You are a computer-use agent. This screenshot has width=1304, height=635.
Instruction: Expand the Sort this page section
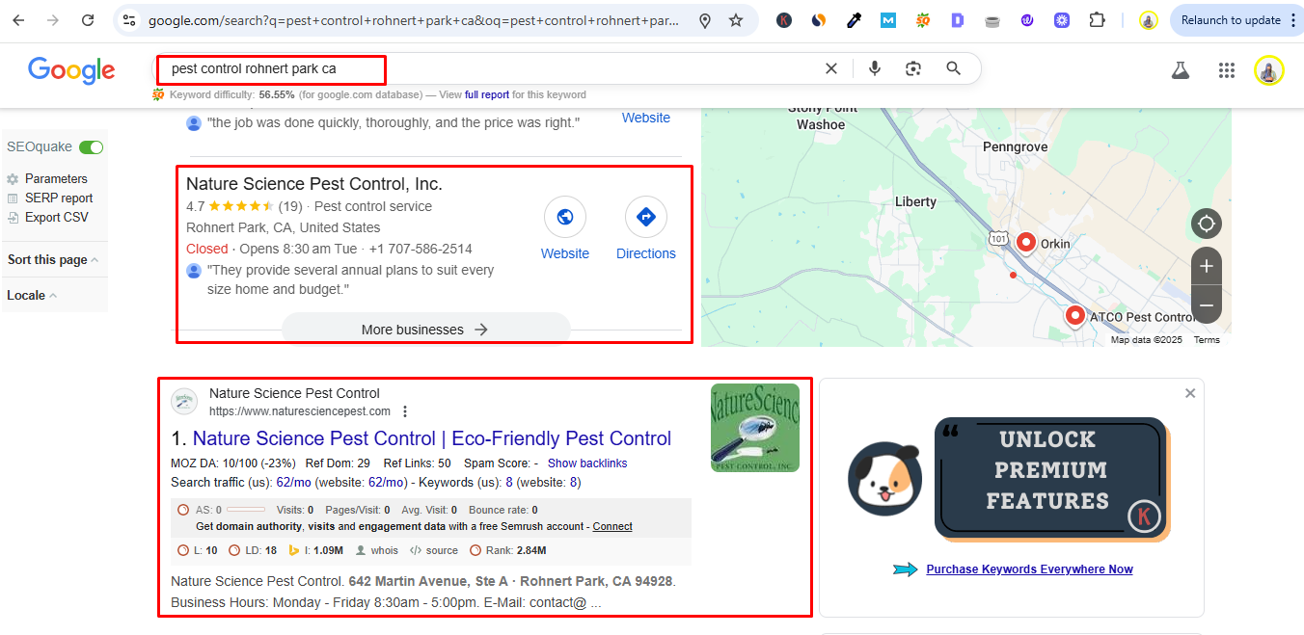(x=53, y=260)
